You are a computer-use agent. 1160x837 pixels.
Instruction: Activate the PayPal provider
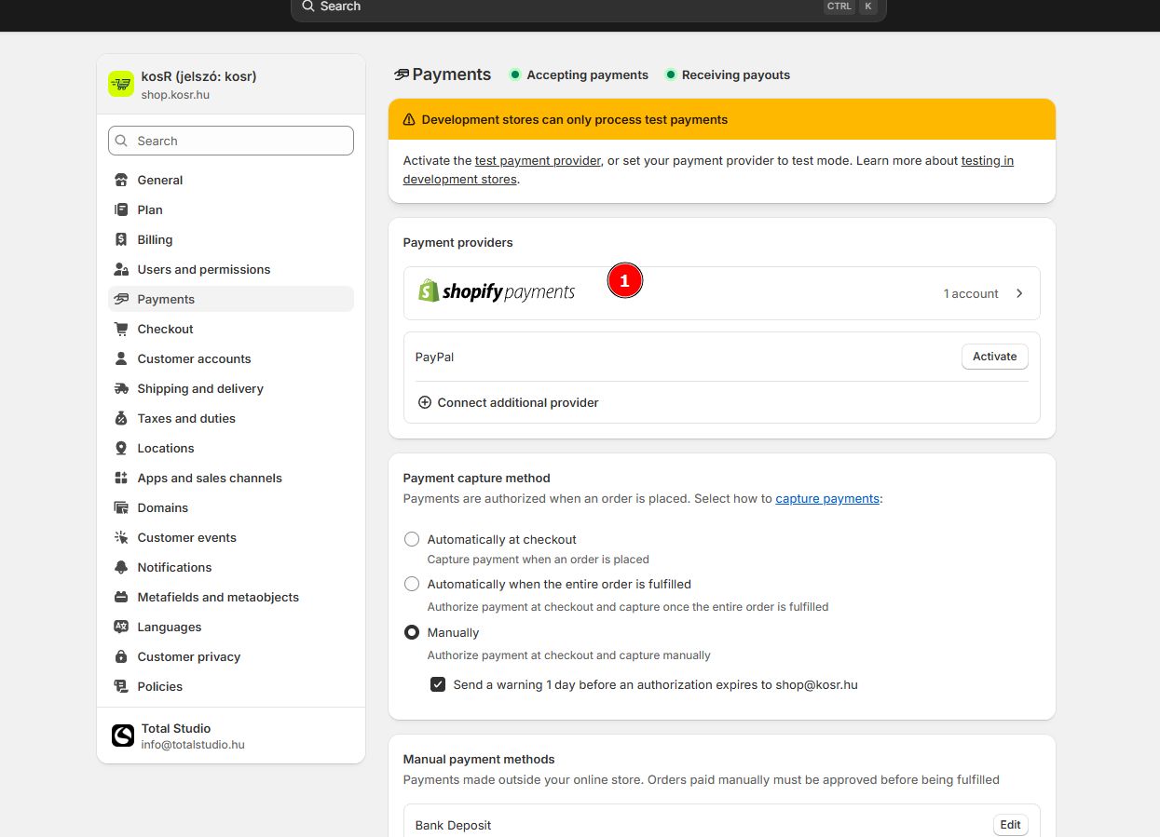[994, 357]
